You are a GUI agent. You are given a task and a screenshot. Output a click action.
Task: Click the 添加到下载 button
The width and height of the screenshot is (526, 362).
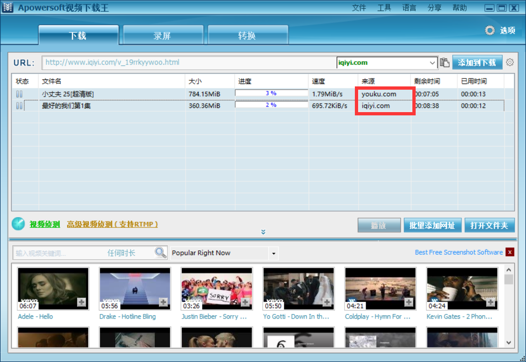pos(476,63)
